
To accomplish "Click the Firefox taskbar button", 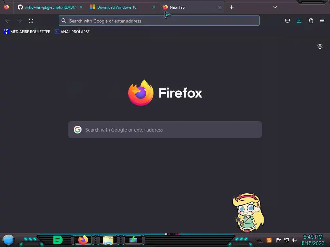I will pos(83,240).
